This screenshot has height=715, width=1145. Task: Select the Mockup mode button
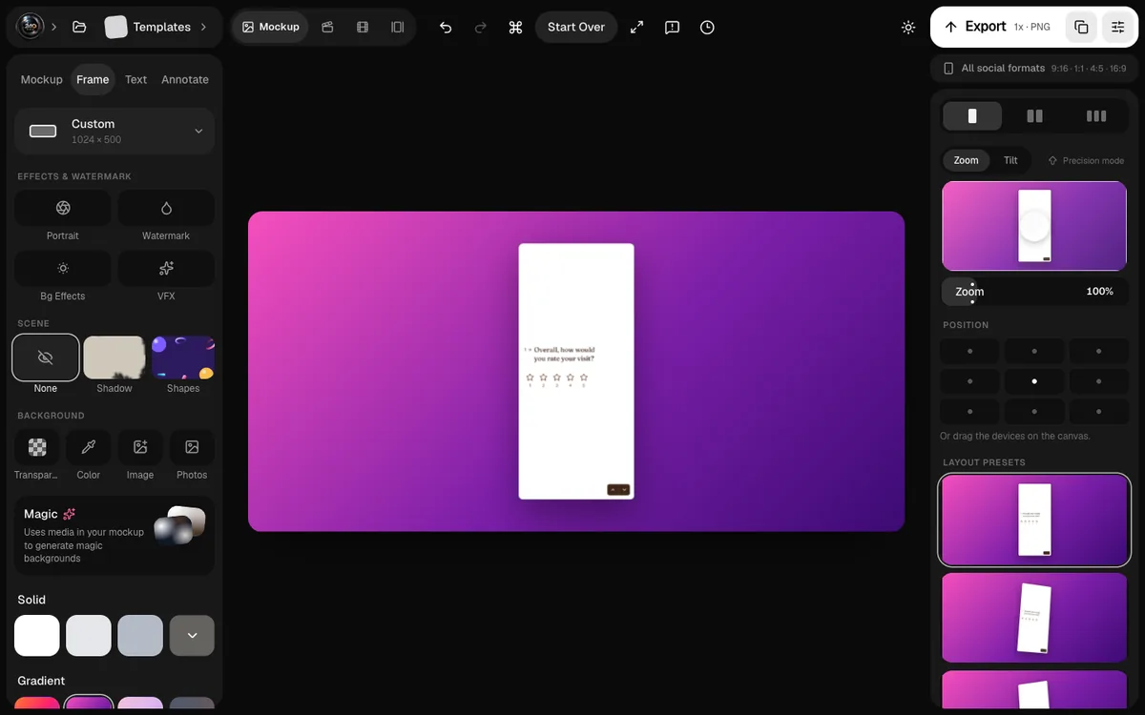(271, 27)
